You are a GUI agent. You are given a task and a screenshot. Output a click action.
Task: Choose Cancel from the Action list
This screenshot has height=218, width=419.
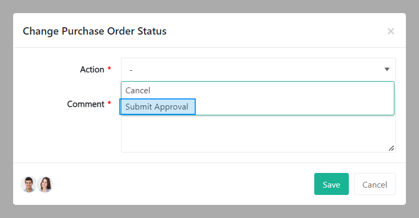(138, 91)
